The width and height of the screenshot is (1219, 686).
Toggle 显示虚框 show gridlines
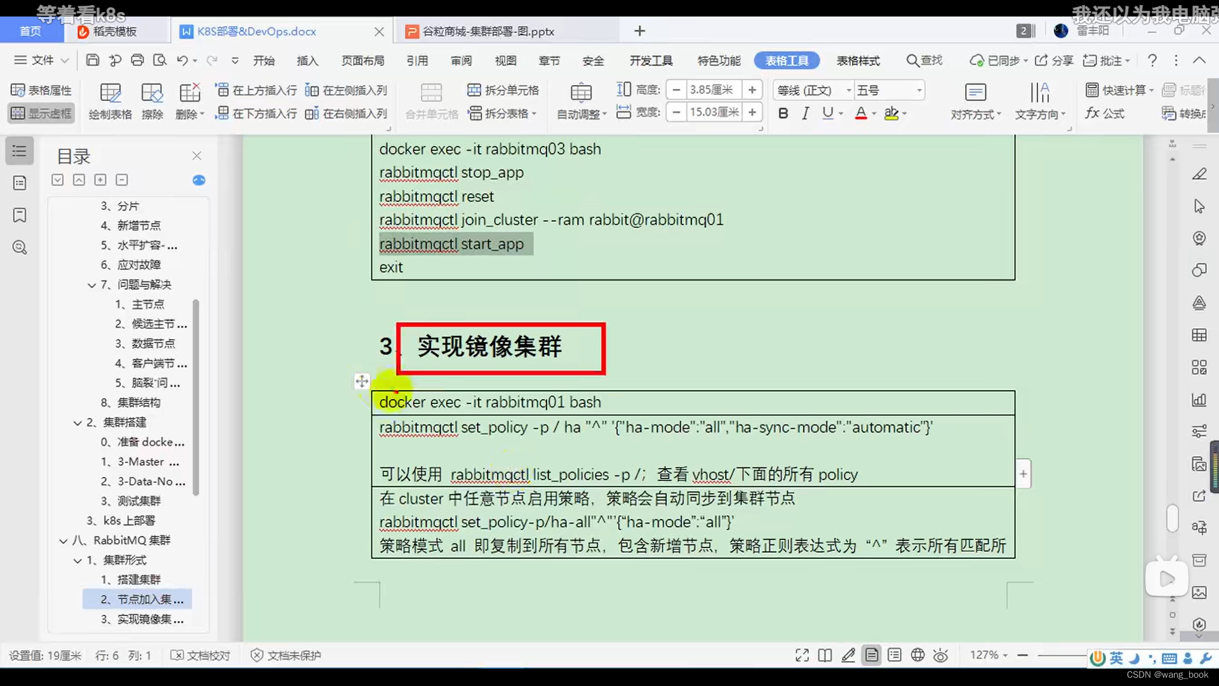[41, 113]
